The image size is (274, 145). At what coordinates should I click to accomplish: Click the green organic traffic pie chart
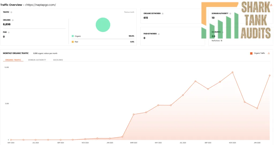pos(103,25)
